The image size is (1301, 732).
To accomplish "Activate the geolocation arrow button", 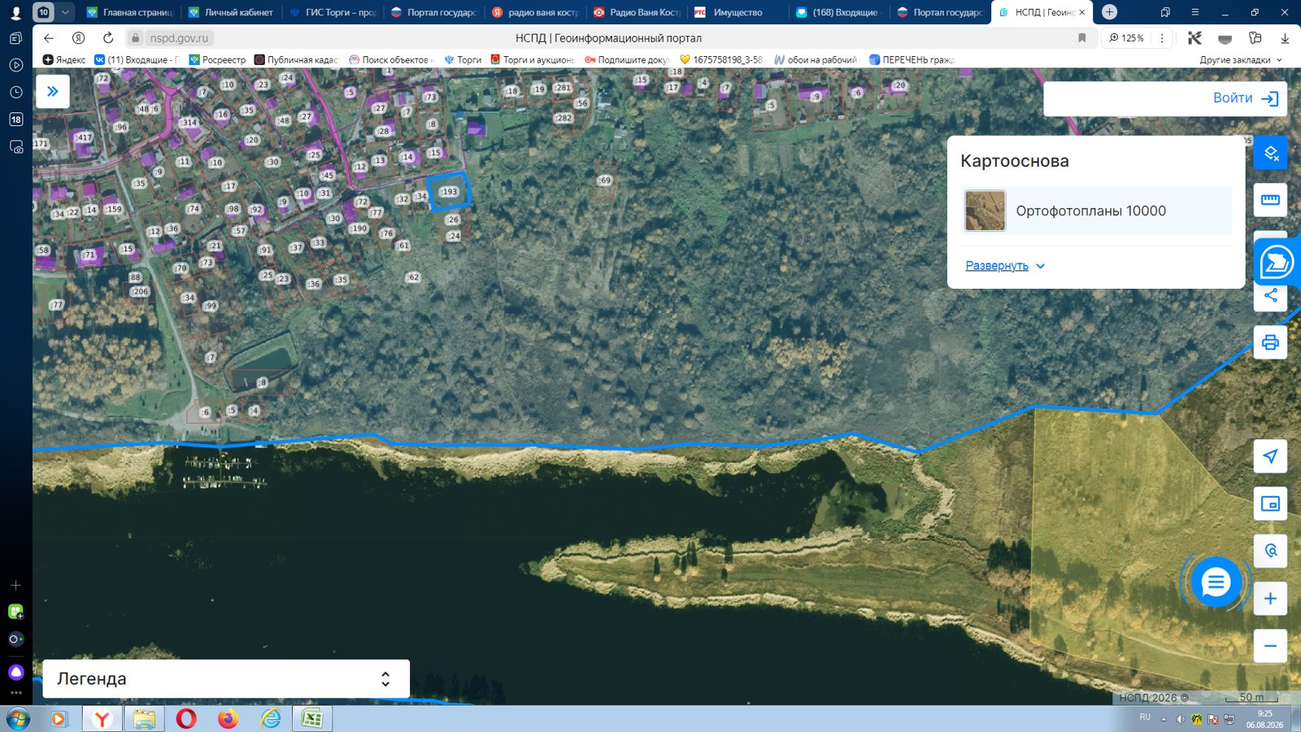I will pyautogui.click(x=1270, y=456).
